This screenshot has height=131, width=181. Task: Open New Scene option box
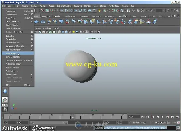(x=32, y=11)
